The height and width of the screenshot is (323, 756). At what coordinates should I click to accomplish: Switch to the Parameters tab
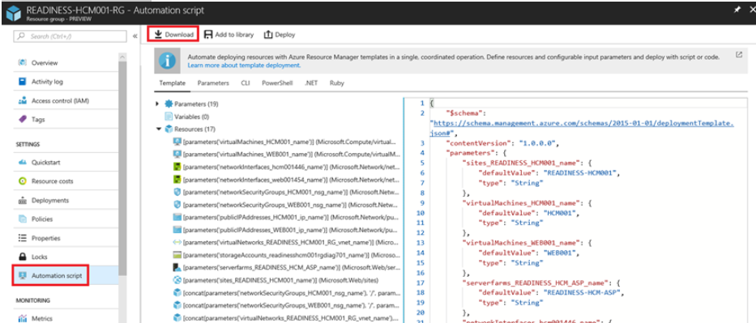[x=213, y=83]
